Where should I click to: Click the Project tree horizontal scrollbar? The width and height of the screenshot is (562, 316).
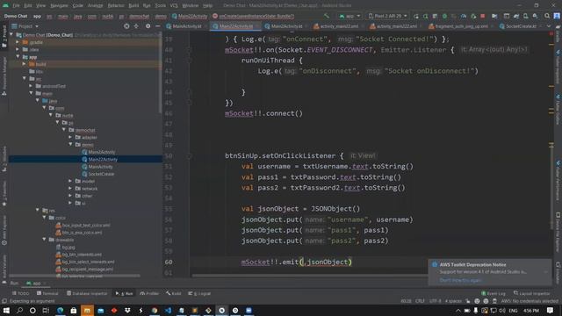[x=75, y=276]
